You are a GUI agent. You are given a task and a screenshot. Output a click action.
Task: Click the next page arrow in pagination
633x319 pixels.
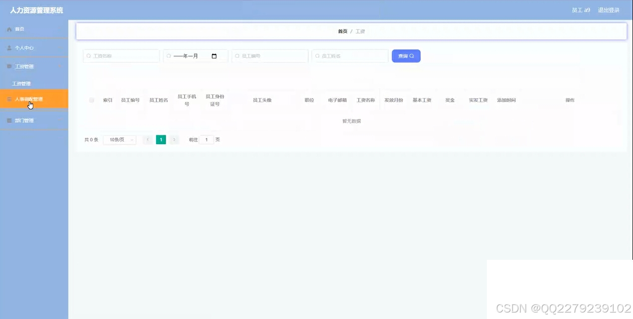(174, 140)
